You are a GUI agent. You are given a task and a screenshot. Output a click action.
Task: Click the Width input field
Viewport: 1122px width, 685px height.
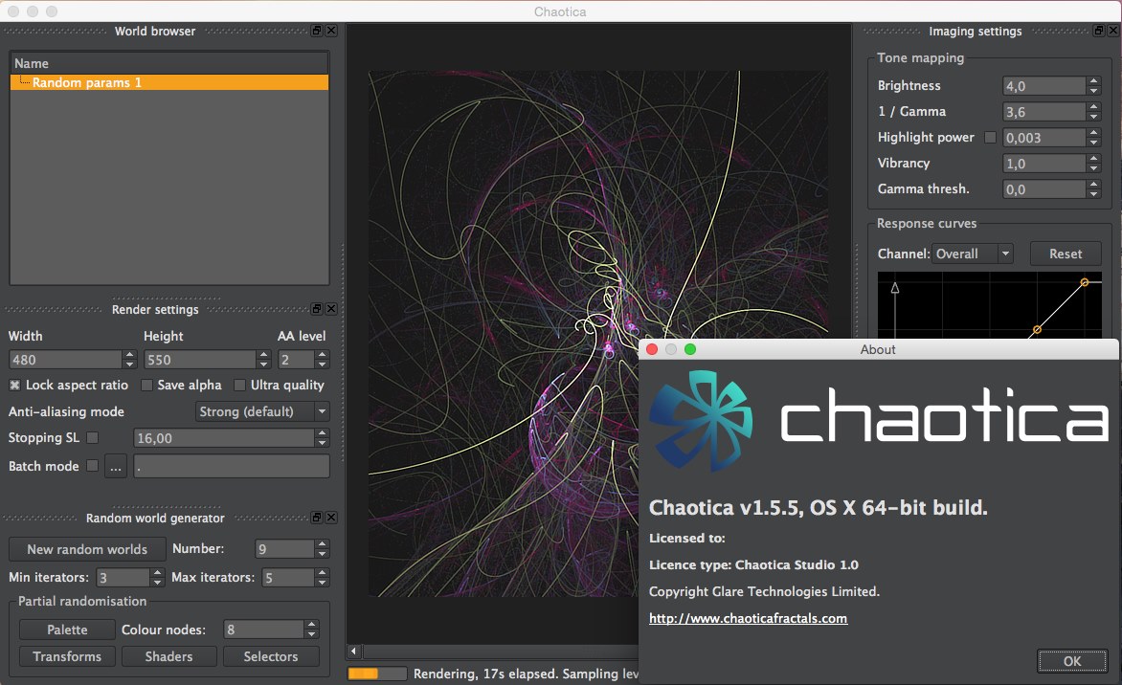(66, 360)
